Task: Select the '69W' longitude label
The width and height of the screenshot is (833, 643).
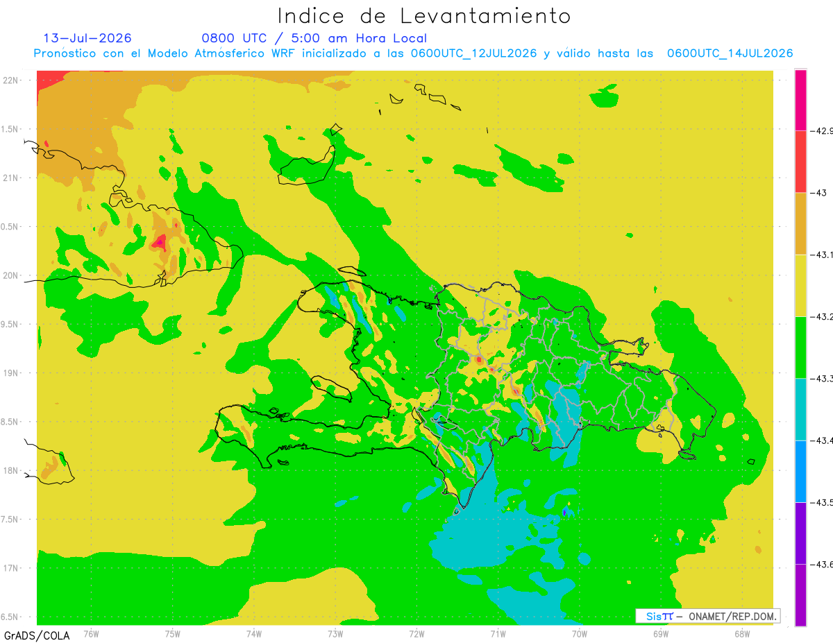Action: [661, 633]
